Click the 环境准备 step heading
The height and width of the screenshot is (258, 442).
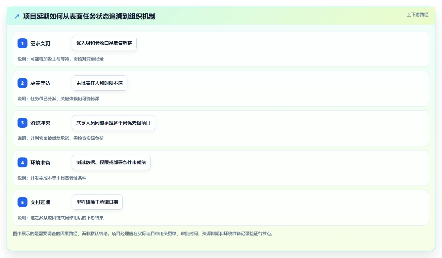pos(40,162)
